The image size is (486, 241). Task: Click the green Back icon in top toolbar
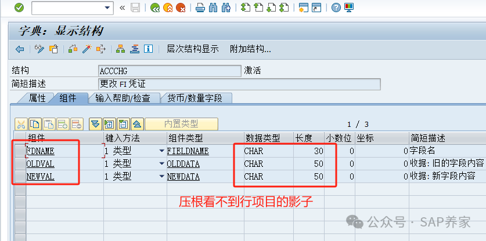(x=155, y=8)
